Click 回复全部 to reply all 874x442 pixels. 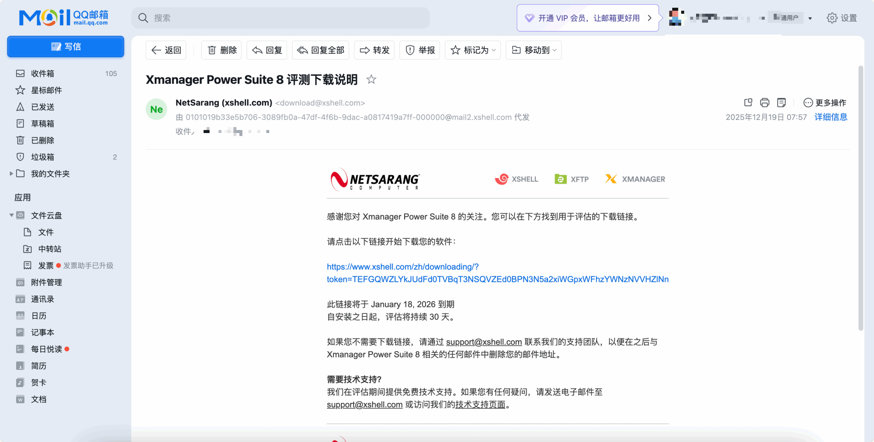click(x=320, y=50)
